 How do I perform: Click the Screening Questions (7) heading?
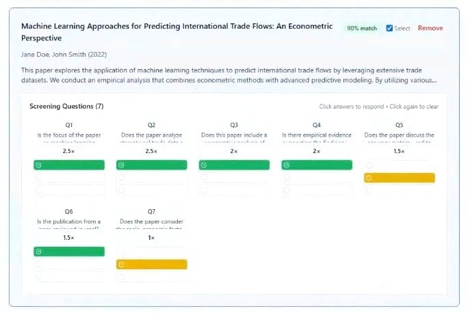coord(66,107)
